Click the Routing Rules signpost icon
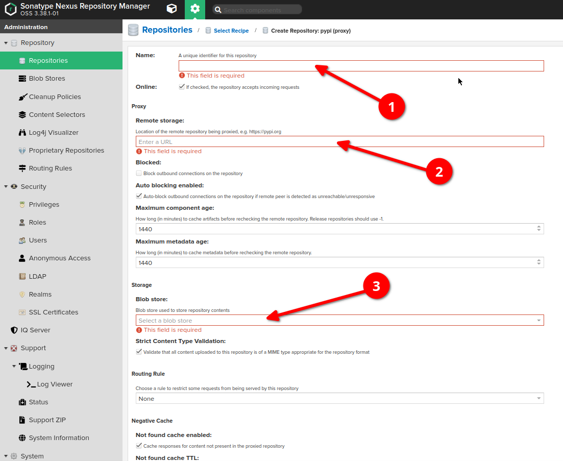 pos(22,168)
